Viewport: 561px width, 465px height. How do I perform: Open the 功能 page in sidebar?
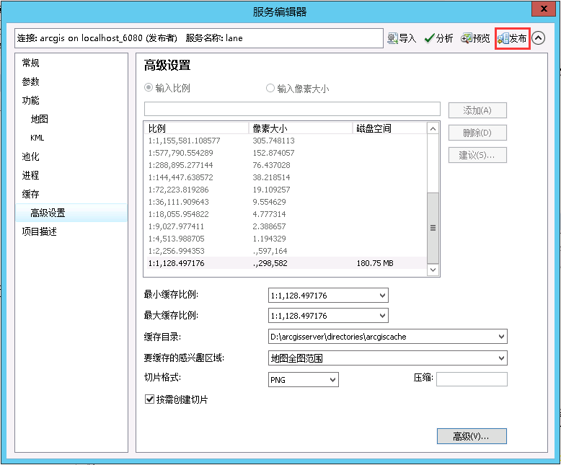(x=31, y=100)
